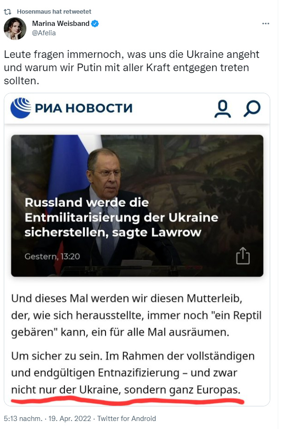This screenshot has width=282, height=429.
Task: Click the Gestern, 13:20 article timestamp
Action: pyautogui.click(x=52, y=256)
